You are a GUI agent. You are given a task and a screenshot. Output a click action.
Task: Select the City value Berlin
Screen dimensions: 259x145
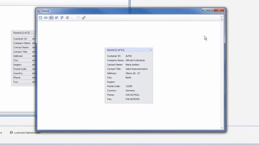point(128,78)
